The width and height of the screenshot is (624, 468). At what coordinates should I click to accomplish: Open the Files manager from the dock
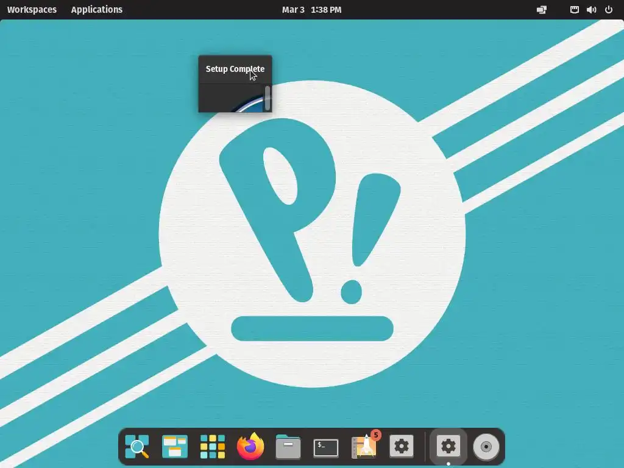[288, 447]
